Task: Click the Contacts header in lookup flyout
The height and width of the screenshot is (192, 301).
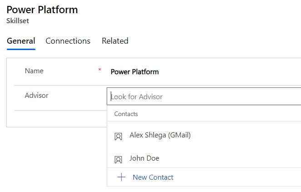Action: pyautogui.click(x=126, y=114)
